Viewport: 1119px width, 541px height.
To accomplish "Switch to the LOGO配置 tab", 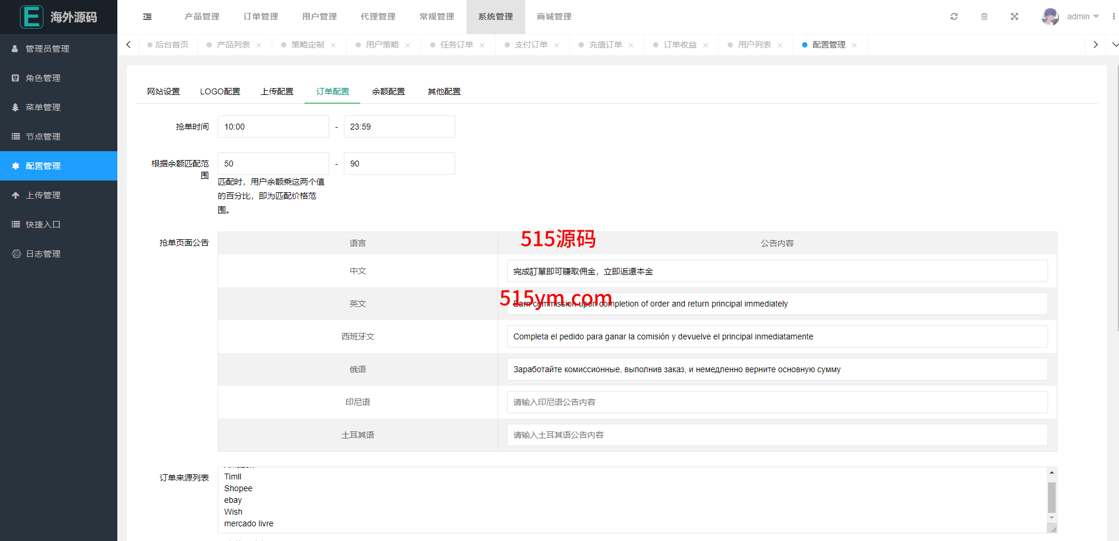I will click(x=220, y=91).
